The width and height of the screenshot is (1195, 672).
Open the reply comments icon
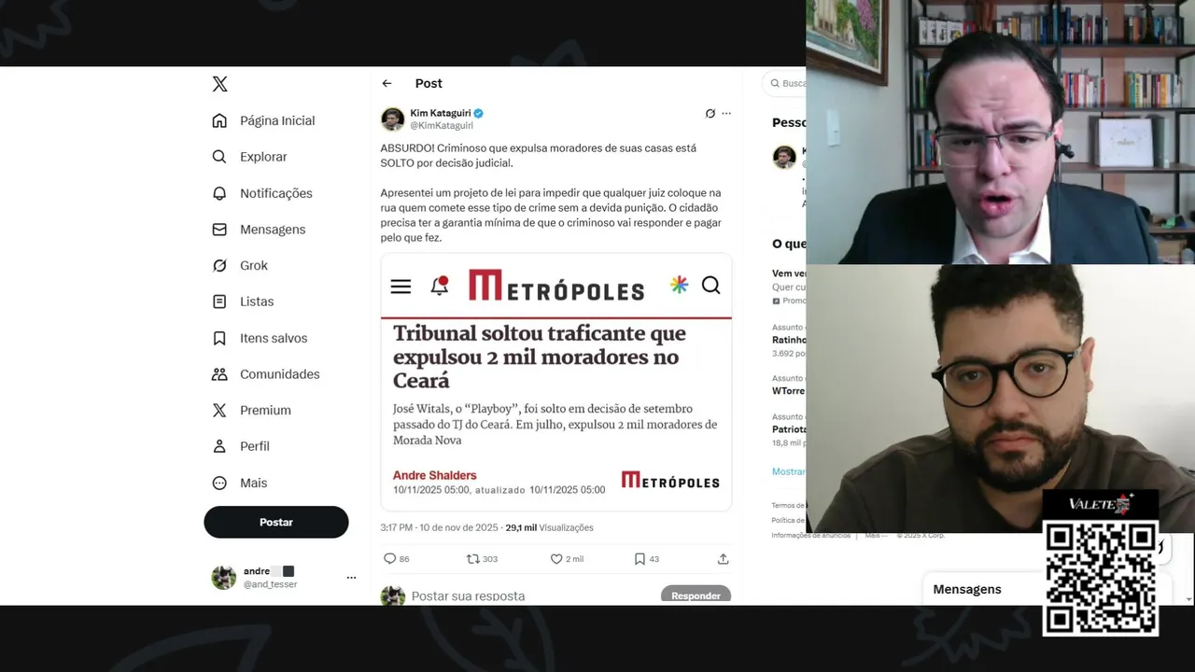pos(390,559)
